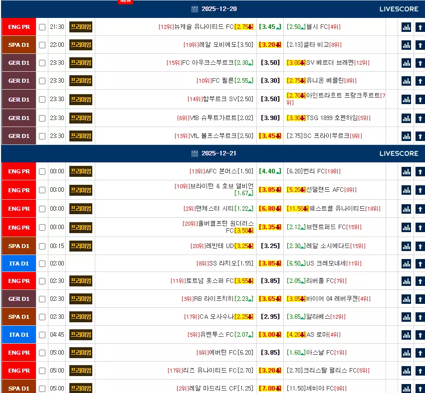Check the box for SS 라치오 match

click(42, 263)
